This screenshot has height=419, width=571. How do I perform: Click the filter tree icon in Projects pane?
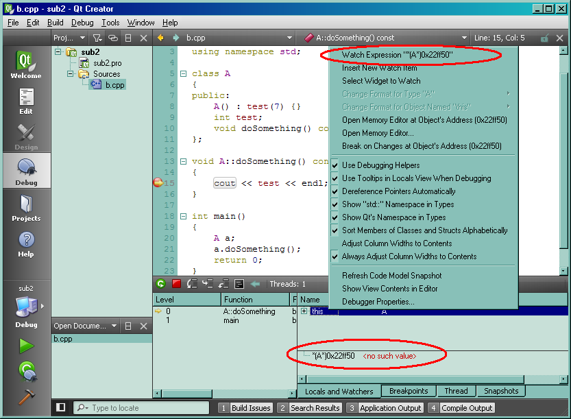coord(97,38)
